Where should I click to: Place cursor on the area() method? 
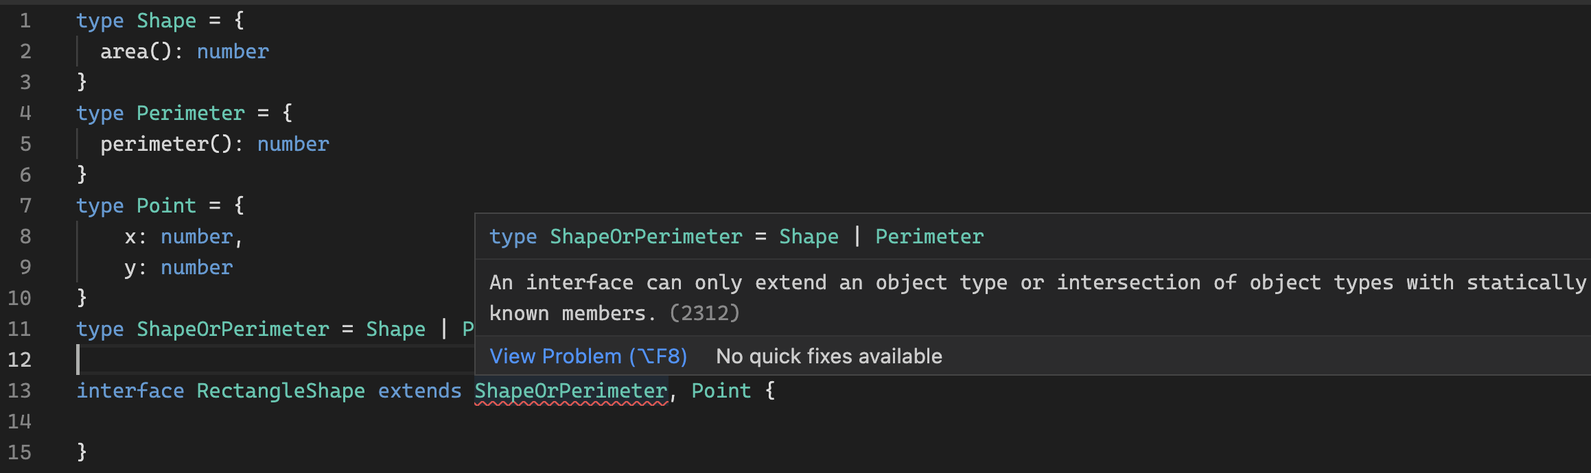(136, 51)
